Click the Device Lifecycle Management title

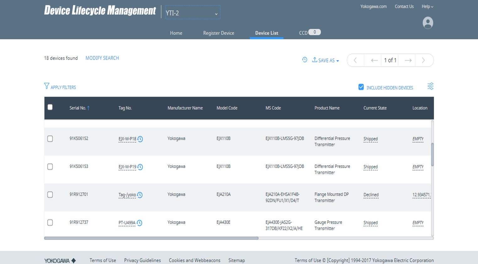(x=100, y=11)
